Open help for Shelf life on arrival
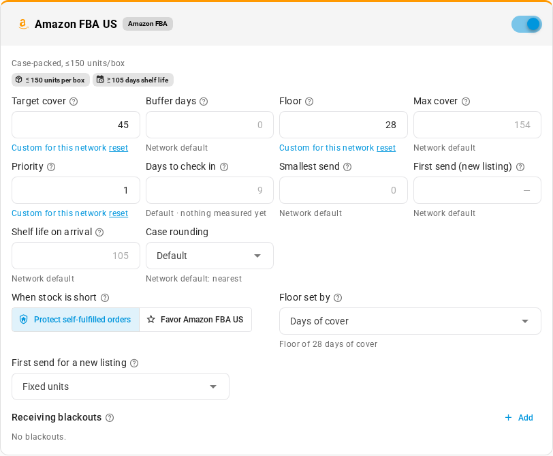Screen dimensions: 553x456 click(x=99, y=232)
